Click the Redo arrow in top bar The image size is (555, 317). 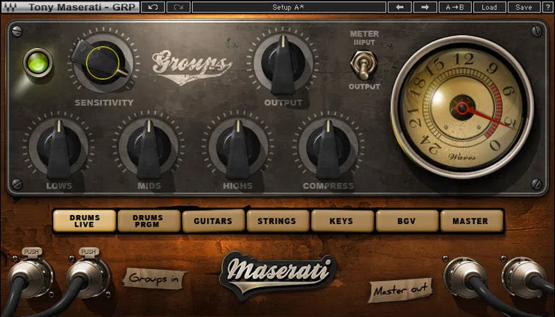click(x=178, y=7)
